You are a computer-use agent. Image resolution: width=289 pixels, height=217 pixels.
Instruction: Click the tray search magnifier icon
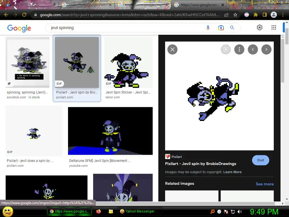tap(213, 211)
